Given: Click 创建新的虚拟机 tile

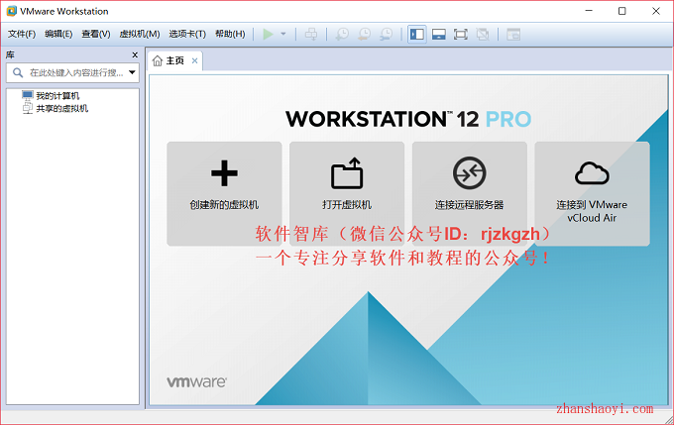Looking at the screenshot, I should click(224, 194).
